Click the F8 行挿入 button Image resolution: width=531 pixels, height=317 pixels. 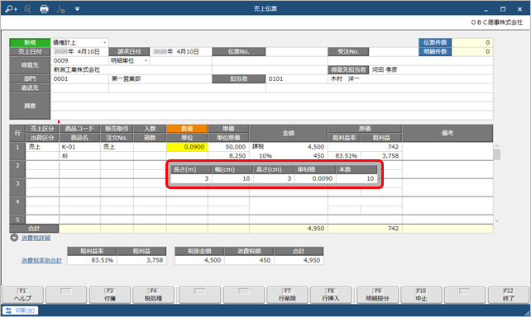pyautogui.click(x=331, y=295)
